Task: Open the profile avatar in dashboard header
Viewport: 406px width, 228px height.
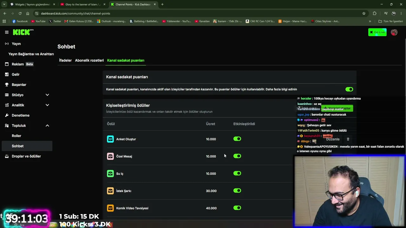Action: pyautogui.click(x=394, y=32)
